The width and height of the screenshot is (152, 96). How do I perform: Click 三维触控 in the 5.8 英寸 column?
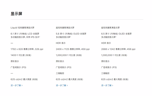[x=60, y=73]
